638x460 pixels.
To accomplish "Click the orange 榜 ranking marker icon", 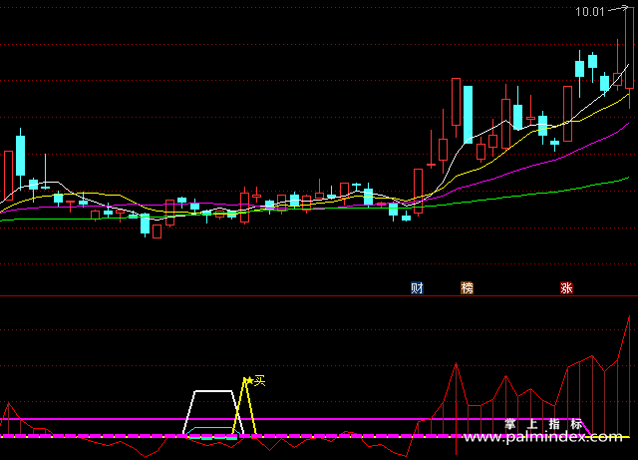I will point(468,288).
